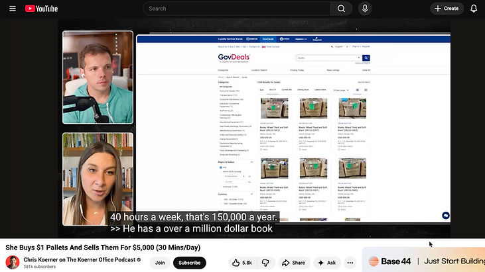The width and height of the screenshot is (485, 272).
Task: Collapse the Currency filter section
Action: (x=251, y=195)
